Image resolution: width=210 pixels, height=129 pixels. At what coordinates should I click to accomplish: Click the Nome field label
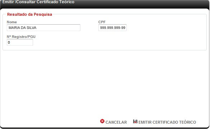coord(12,22)
